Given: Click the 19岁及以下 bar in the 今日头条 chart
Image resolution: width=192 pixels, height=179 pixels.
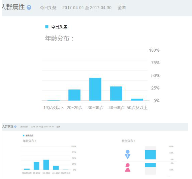Looking at the screenshot, I should [x=54, y=100].
